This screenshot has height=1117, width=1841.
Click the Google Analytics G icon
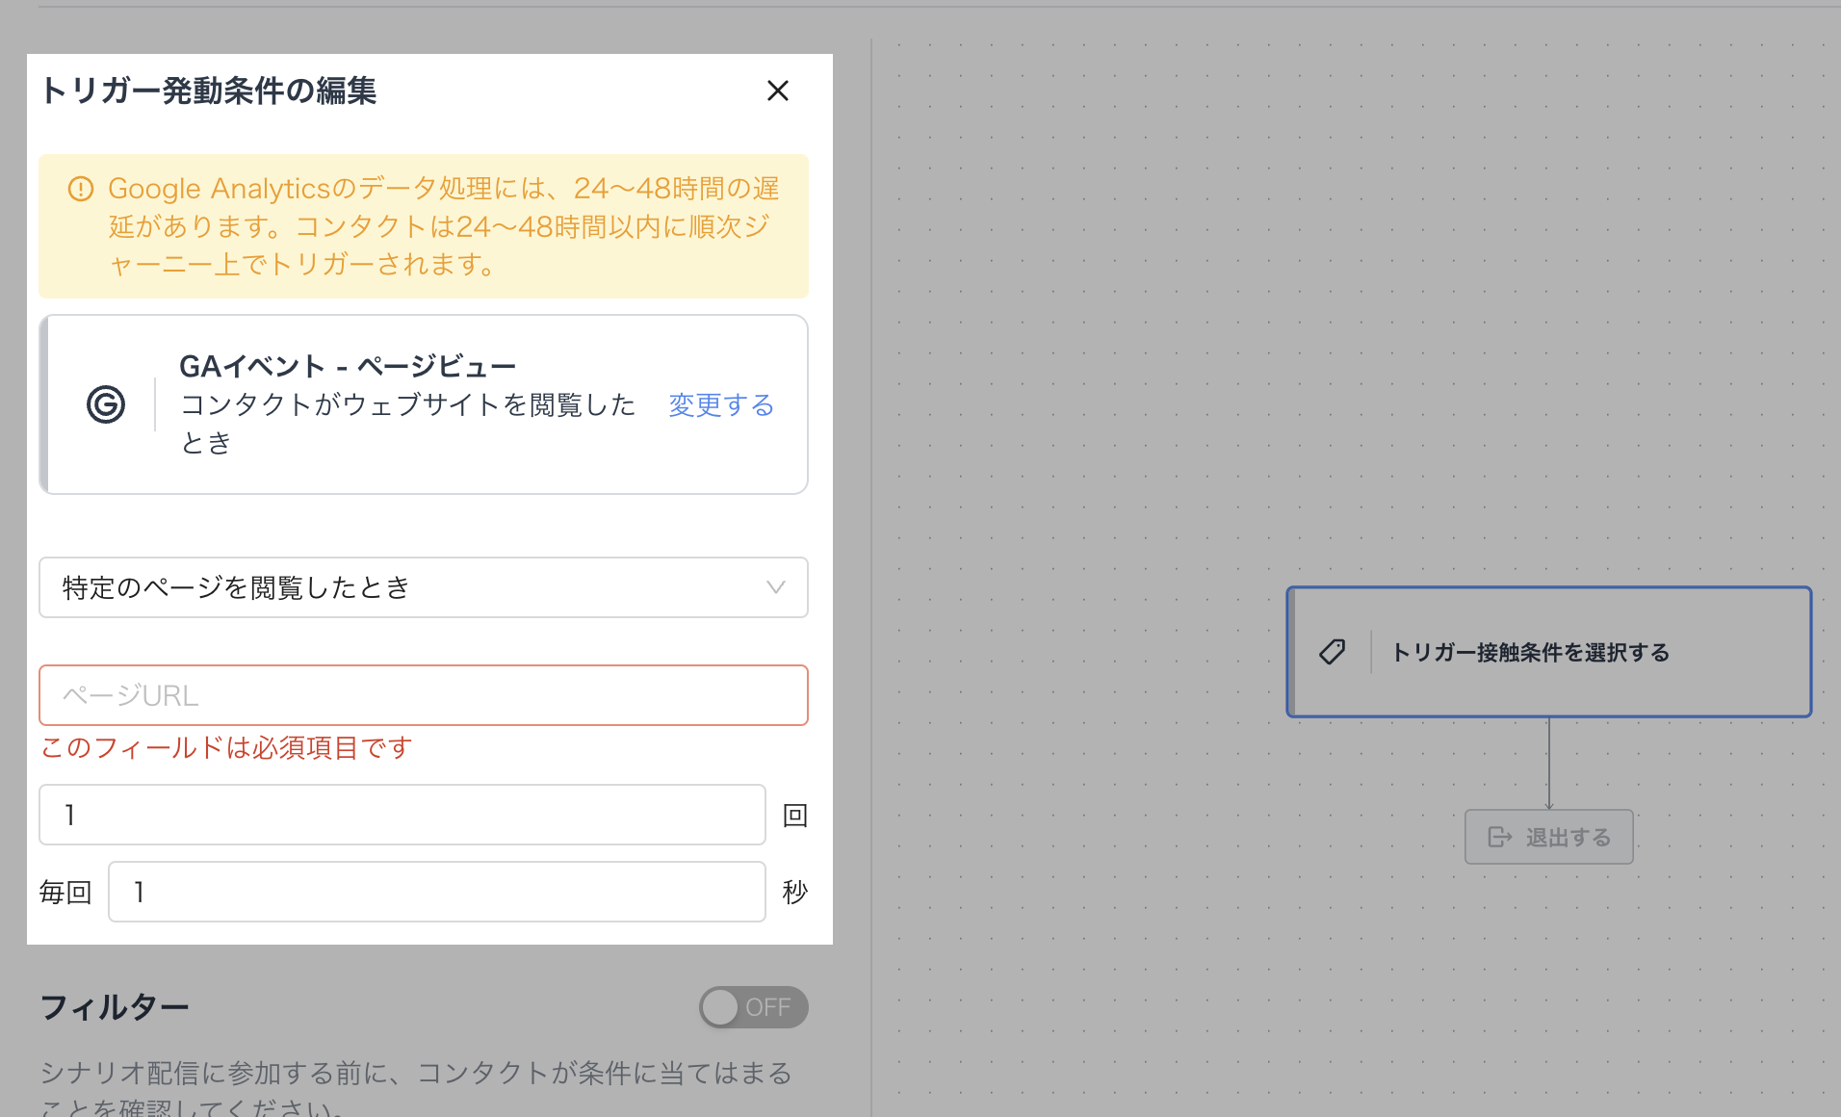(x=106, y=404)
